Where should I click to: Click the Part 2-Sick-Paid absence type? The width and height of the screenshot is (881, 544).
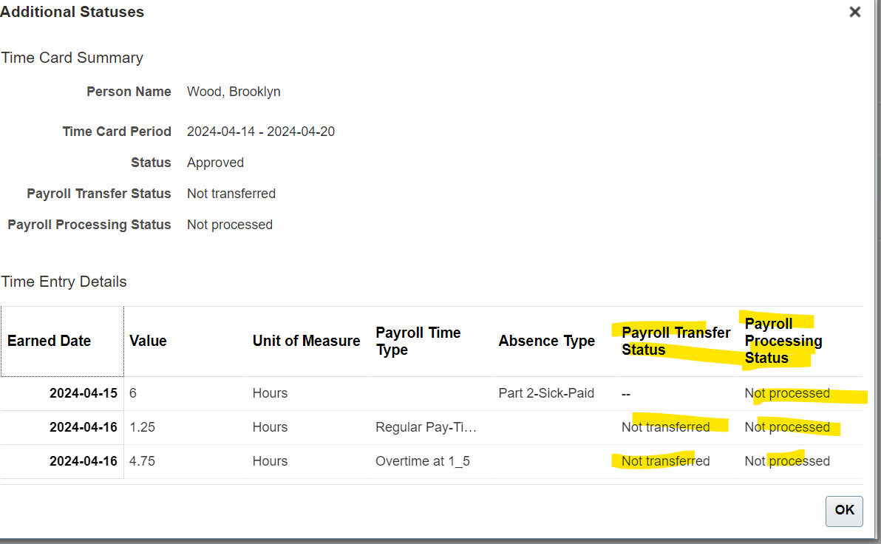(x=546, y=392)
